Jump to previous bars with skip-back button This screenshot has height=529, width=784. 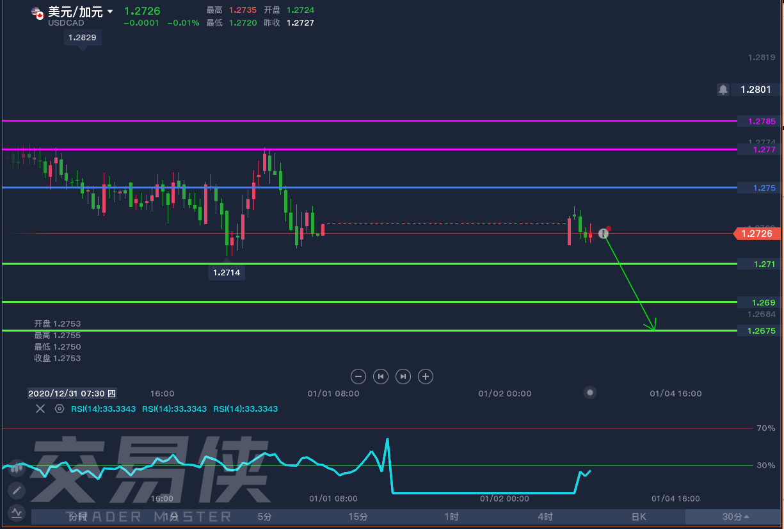coord(381,377)
